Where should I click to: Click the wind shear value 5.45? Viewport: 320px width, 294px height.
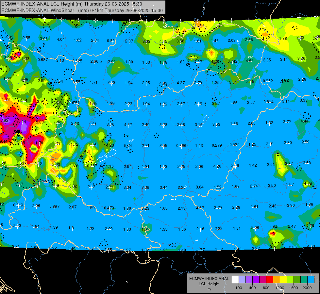pos(25,80)
